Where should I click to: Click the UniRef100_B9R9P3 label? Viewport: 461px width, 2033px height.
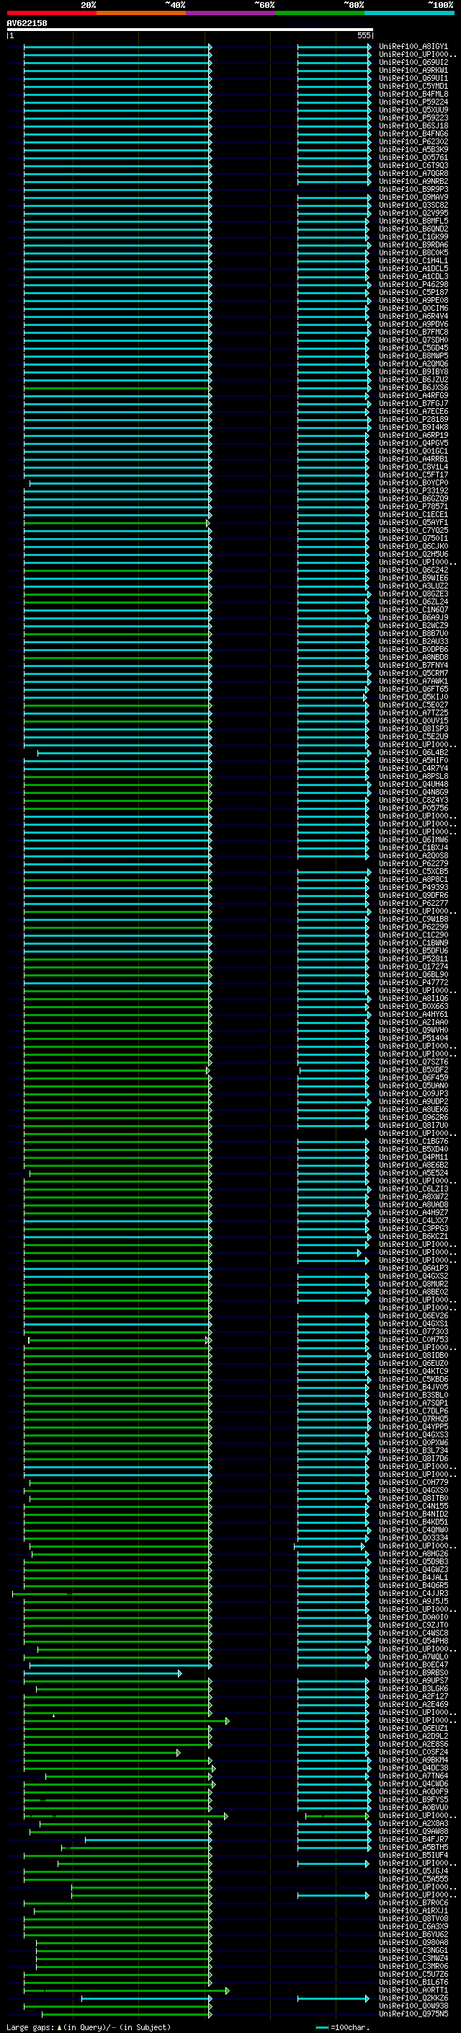click(413, 190)
